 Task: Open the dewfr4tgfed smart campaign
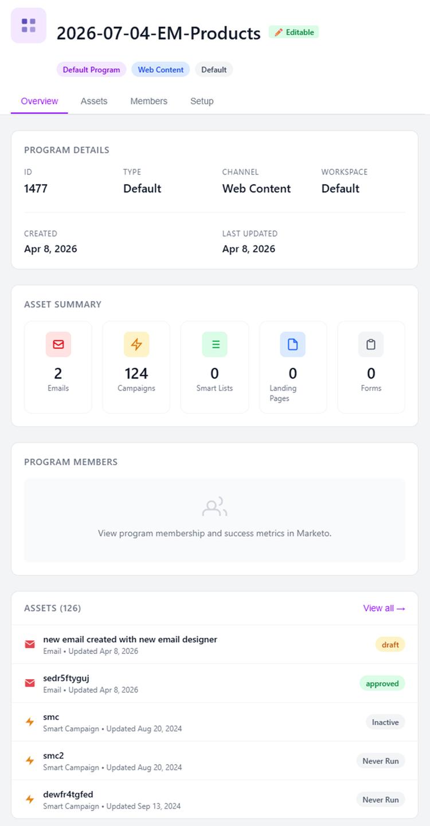[x=68, y=794]
